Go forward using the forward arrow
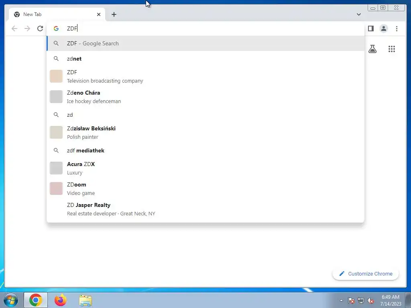The width and height of the screenshot is (411, 308). [27, 28]
